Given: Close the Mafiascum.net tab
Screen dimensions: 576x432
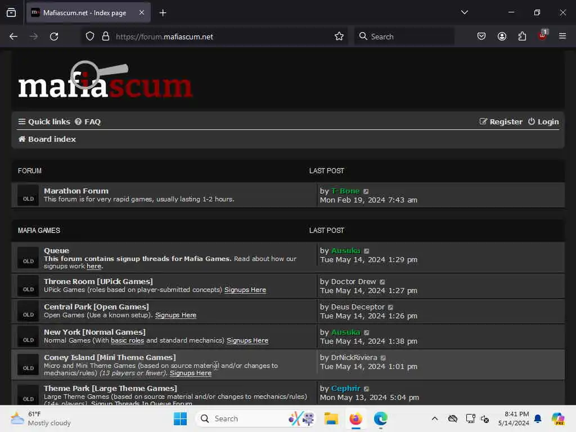Looking at the screenshot, I should [142, 12].
